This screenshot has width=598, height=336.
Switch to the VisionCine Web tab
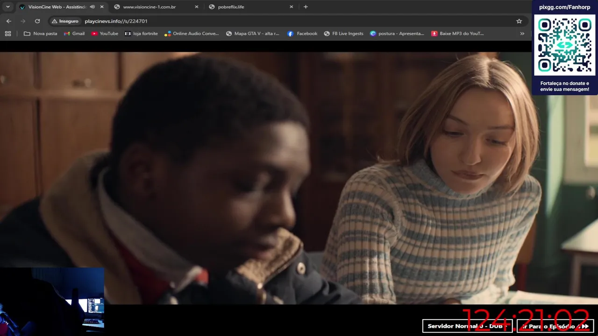point(57,7)
